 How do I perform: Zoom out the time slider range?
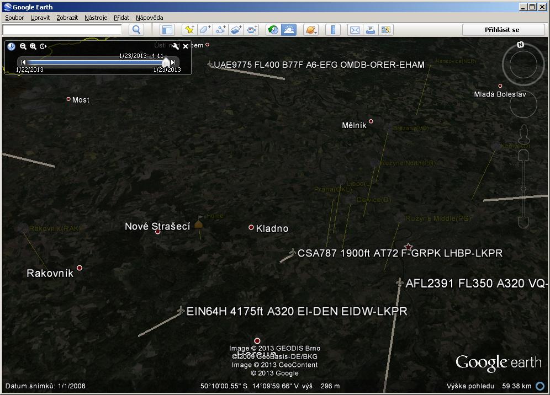(x=23, y=46)
